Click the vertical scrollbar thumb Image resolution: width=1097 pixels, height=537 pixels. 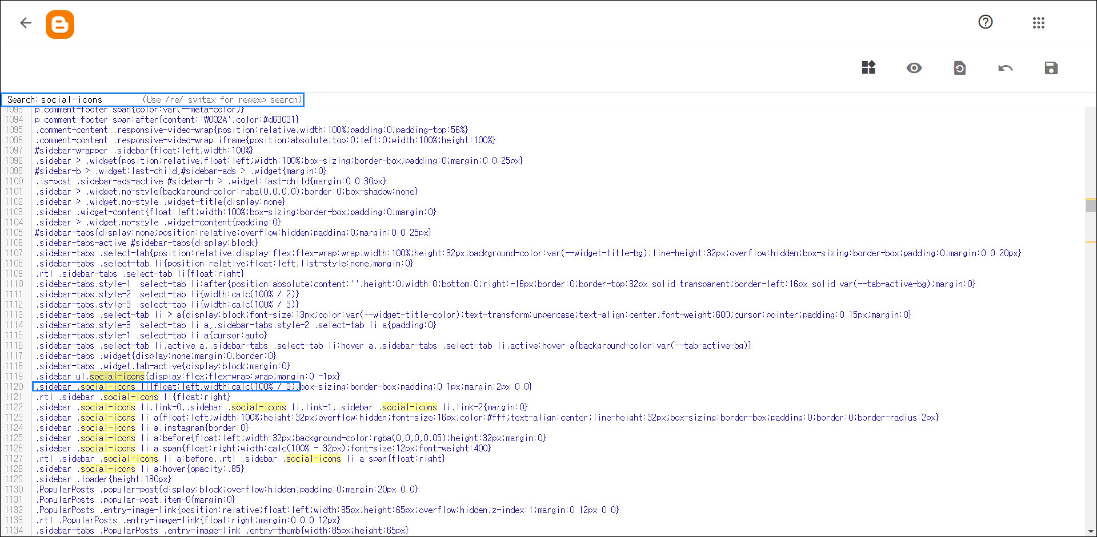[1091, 205]
